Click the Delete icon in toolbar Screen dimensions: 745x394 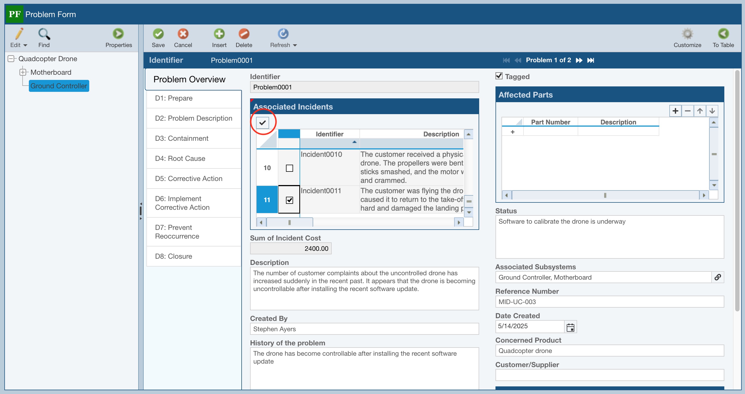pos(244,34)
